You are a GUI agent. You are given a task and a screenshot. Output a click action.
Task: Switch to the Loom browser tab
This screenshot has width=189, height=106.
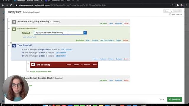coord(59,1)
